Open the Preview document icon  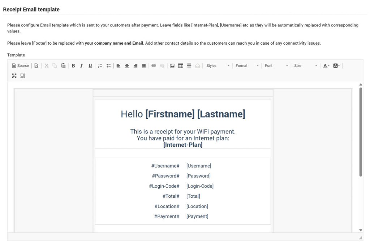(36, 66)
